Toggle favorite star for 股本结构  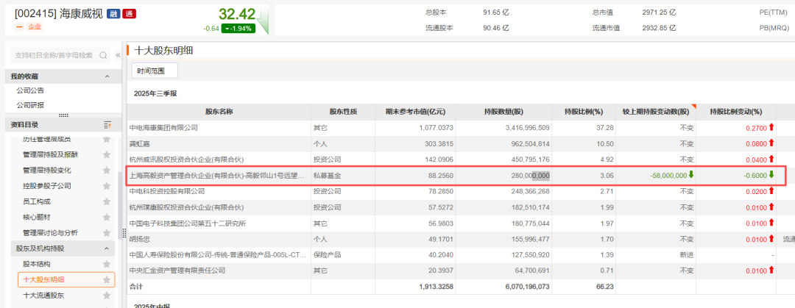[107, 264]
